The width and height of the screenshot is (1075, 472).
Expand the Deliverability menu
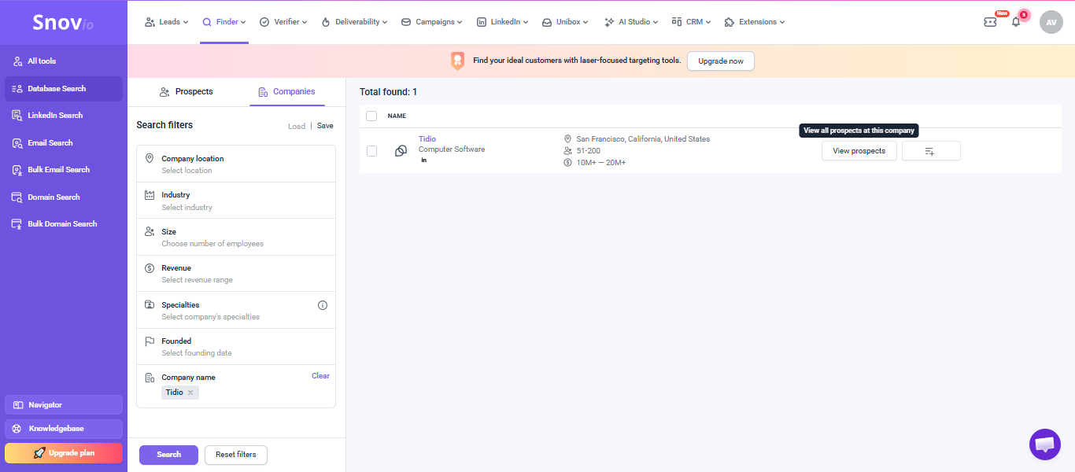[x=354, y=22]
